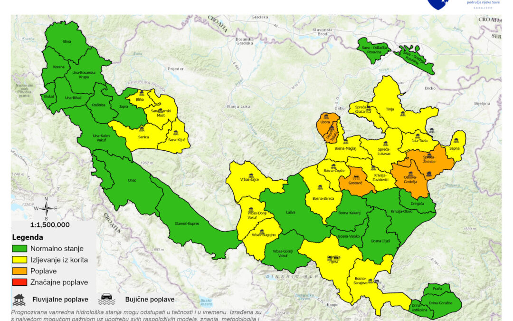Select the Lašva region on the map
Screen dimensions: 513x321
tap(291, 213)
